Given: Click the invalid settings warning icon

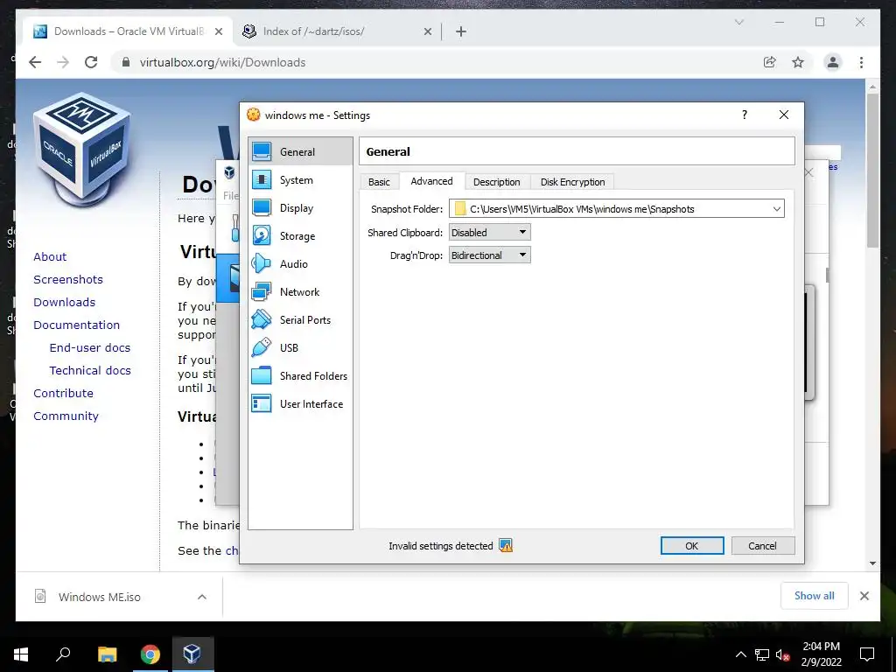Looking at the screenshot, I should pos(506,546).
